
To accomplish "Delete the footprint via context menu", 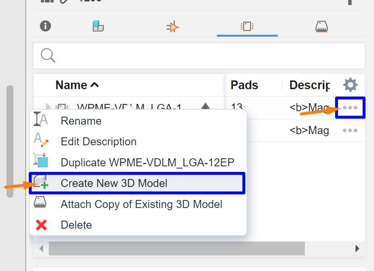I will pos(76,225).
